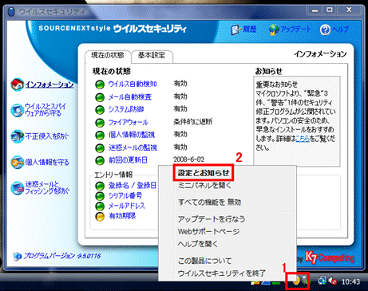The height and width of the screenshot is (291, 368).
Task: Click the K7 Computing logo
Action: (330, 258)
